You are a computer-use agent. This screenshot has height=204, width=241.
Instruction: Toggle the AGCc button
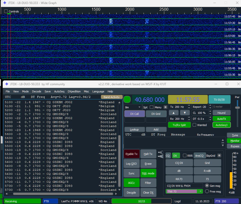click(x=131, y=183)
